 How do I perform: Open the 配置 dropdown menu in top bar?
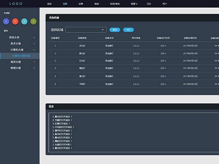[x=134, y=4]
